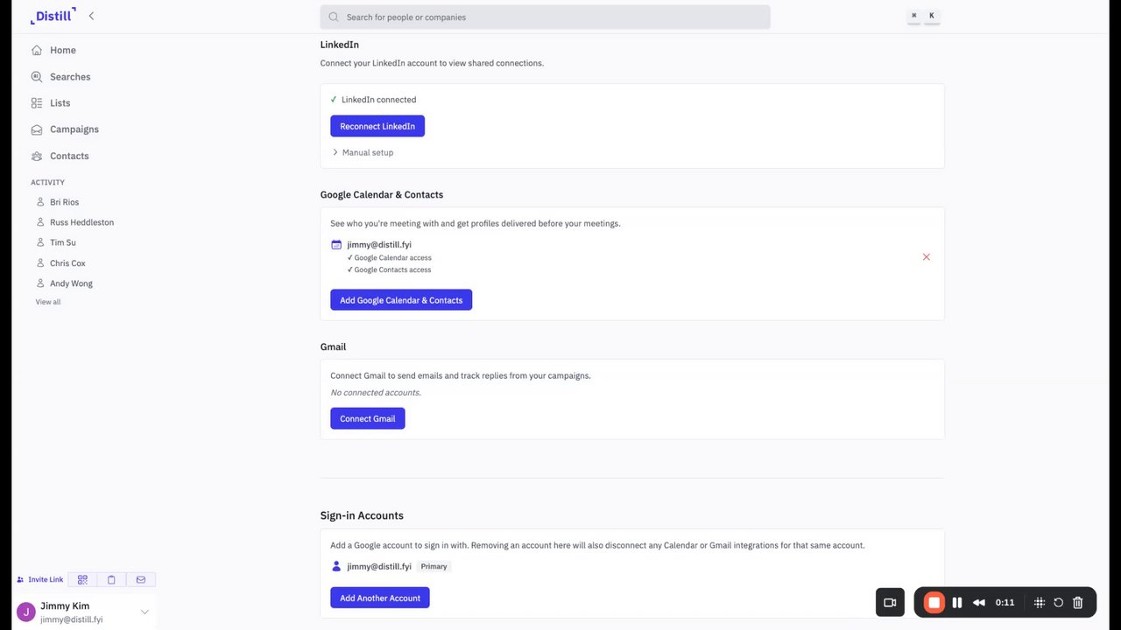Image resolution: width=1121 pixels, height=630 pixels.
Task: Click Reconnect LinkedIn button
Action: tap(377, 126)
